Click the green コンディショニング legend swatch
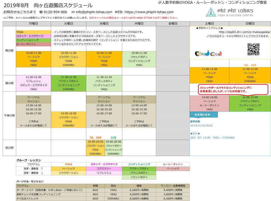 tap(33, 40)
